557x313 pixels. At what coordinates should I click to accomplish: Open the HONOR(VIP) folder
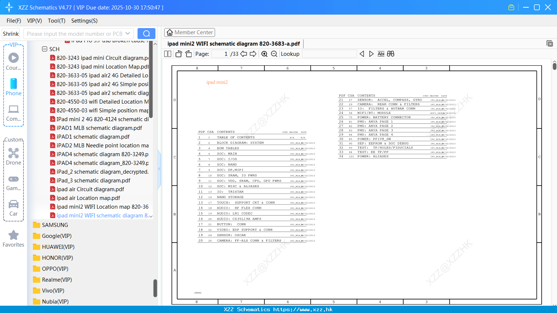53,258
